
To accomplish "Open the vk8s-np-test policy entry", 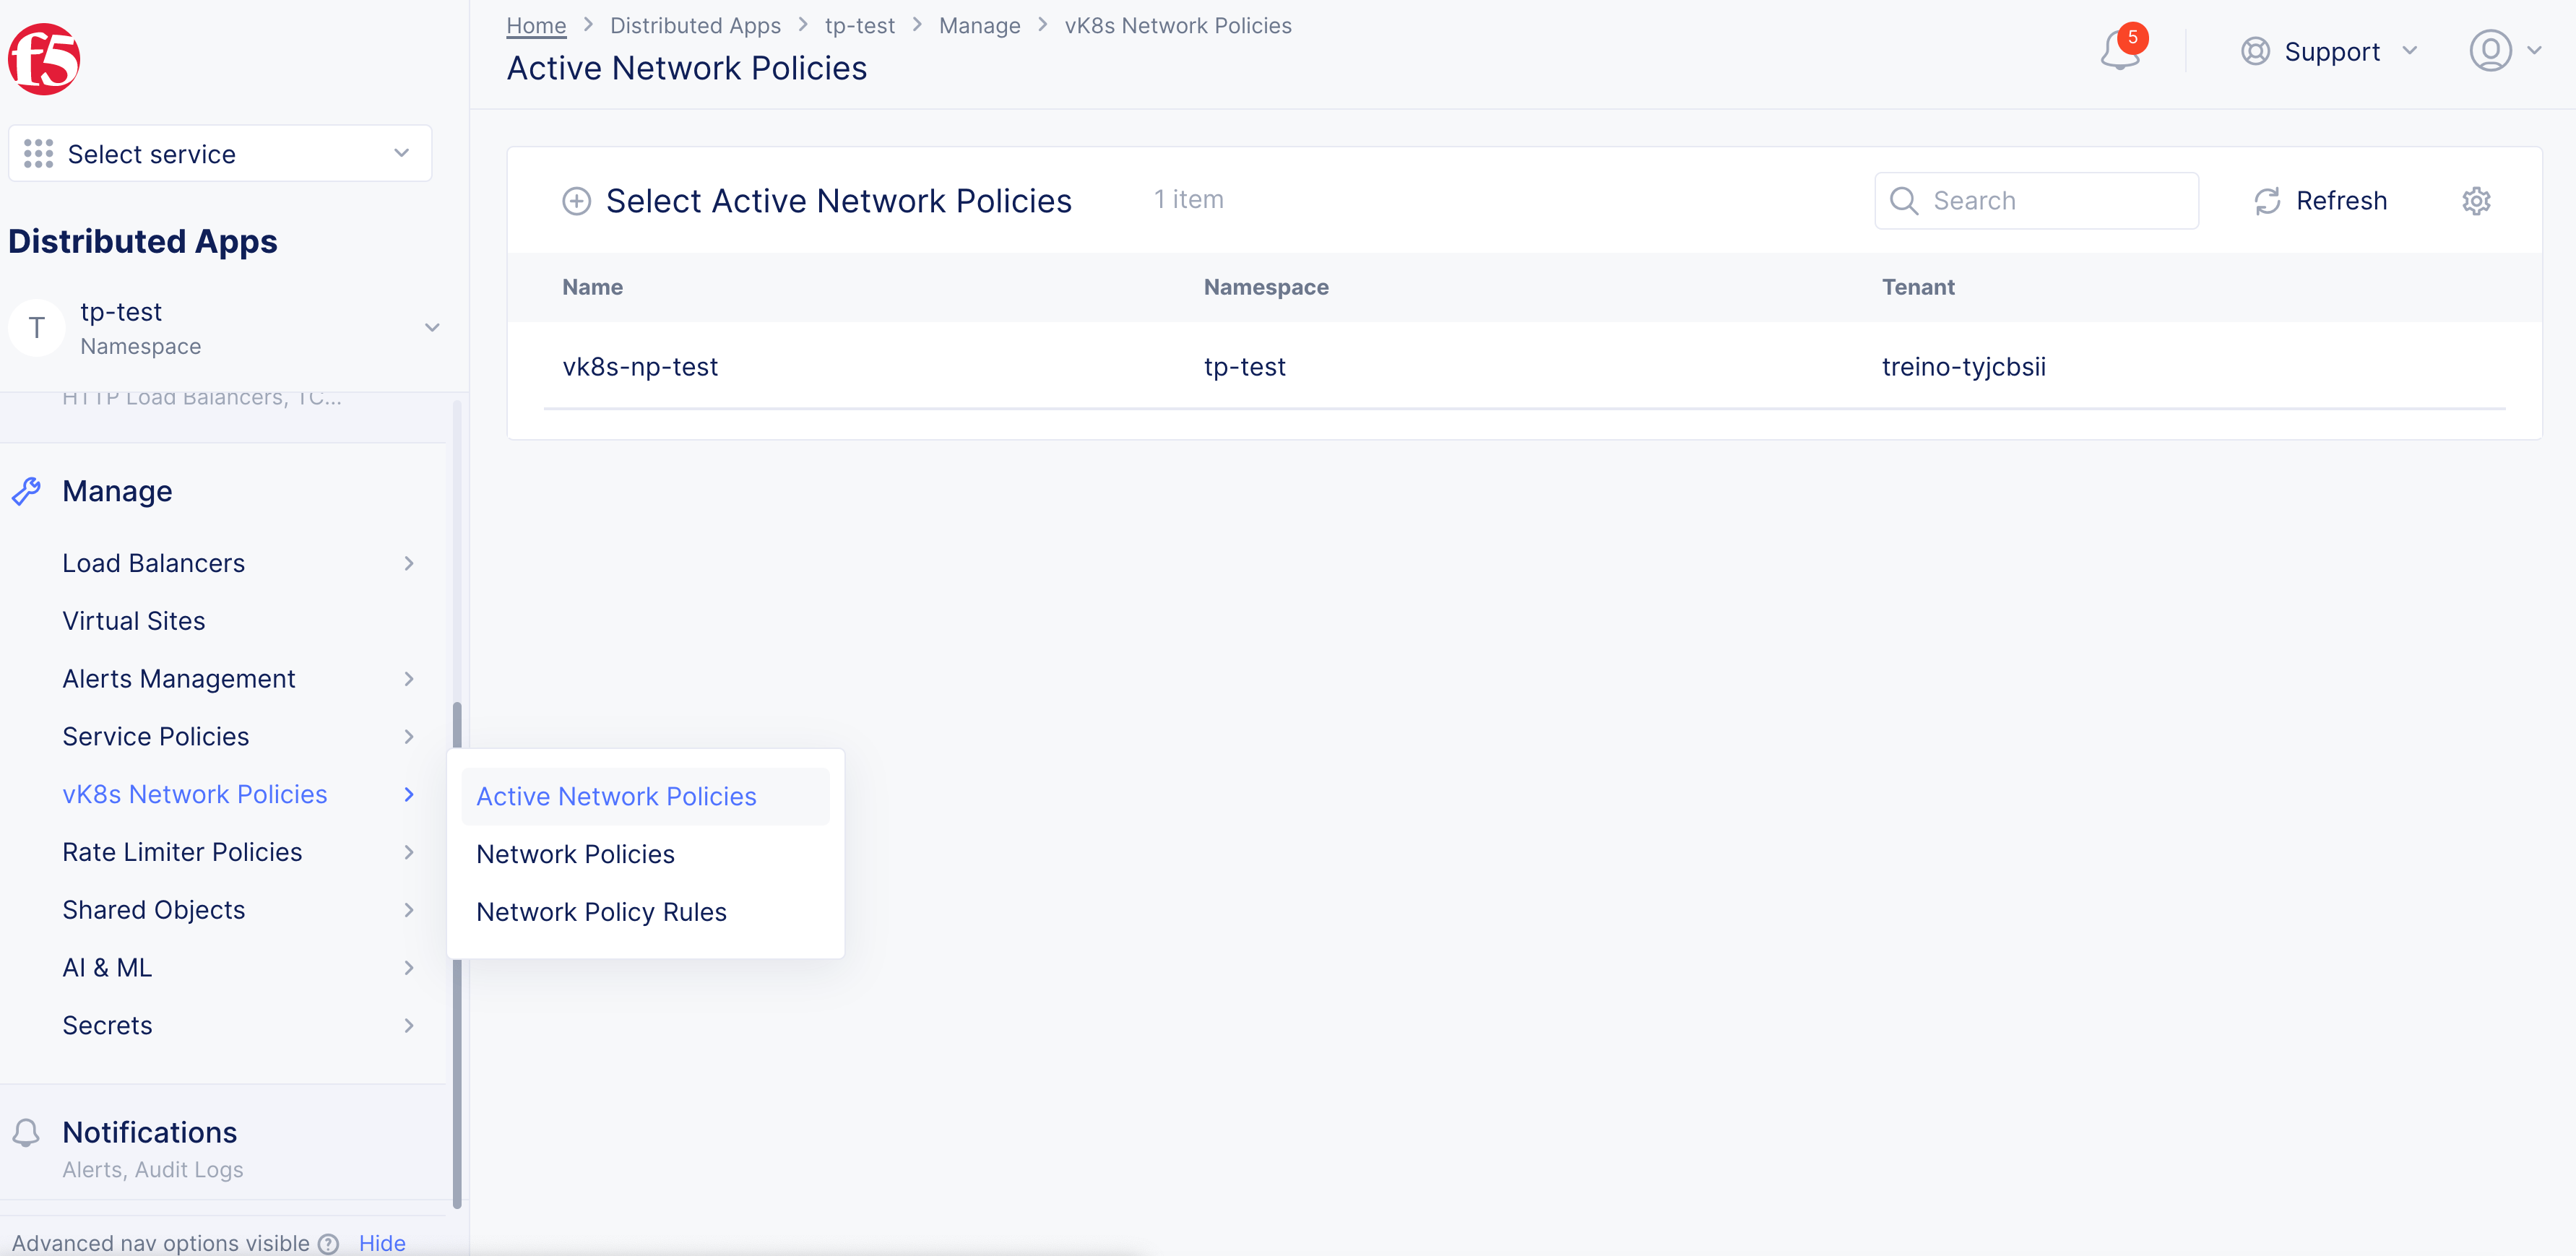I will coord(640,366).
